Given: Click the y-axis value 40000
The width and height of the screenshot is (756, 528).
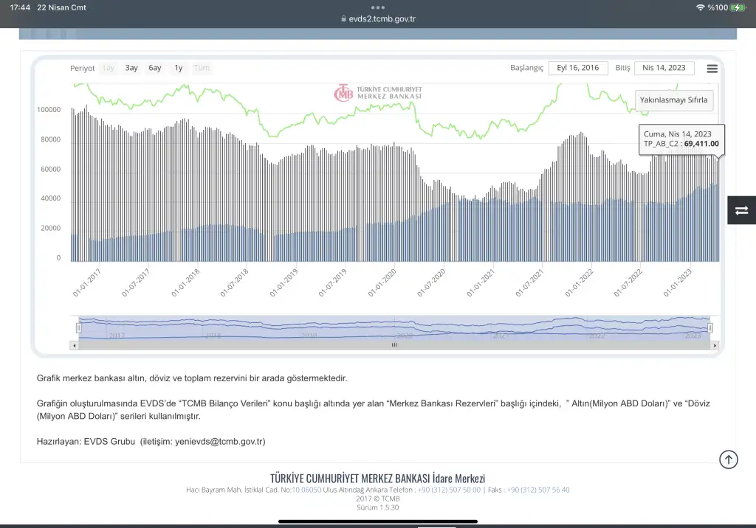Looking at the screenshot, I should pyautogui.click(x=51, y=198).
